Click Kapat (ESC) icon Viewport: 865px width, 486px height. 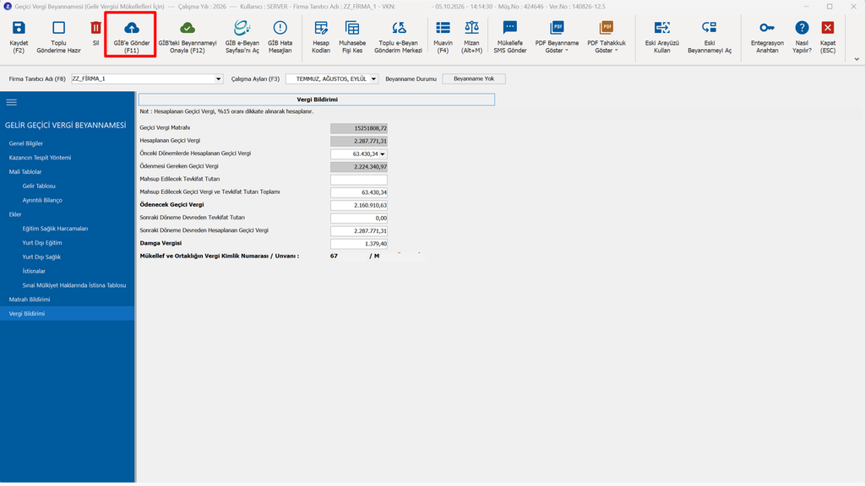[x=828, y=28]
